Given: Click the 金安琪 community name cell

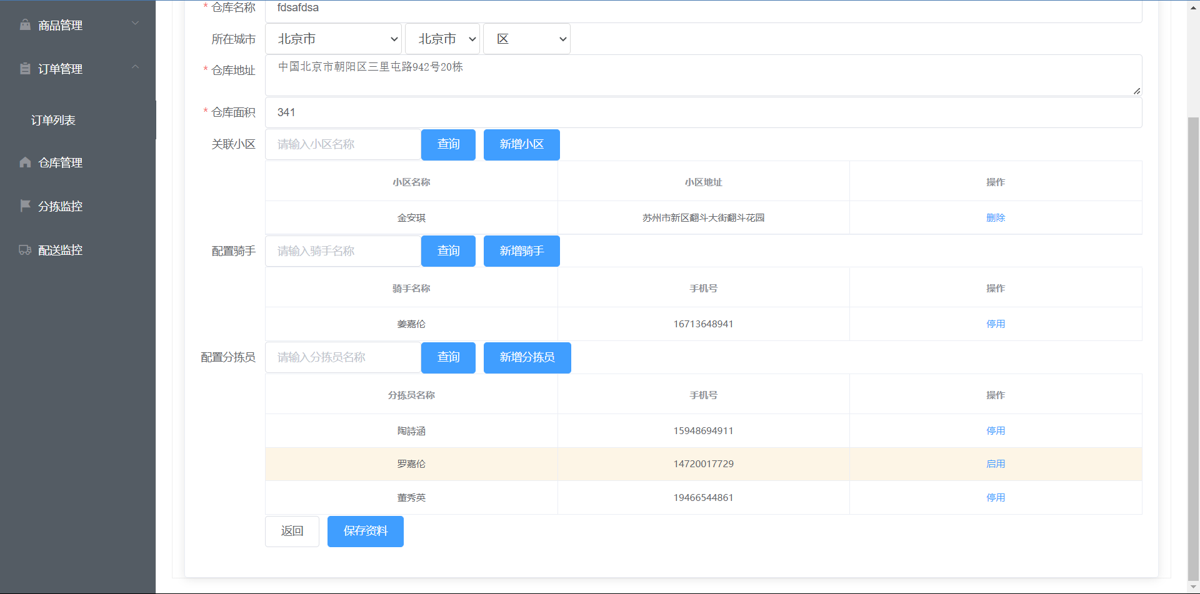Looking at the screenshot, I should coord(411,218).
